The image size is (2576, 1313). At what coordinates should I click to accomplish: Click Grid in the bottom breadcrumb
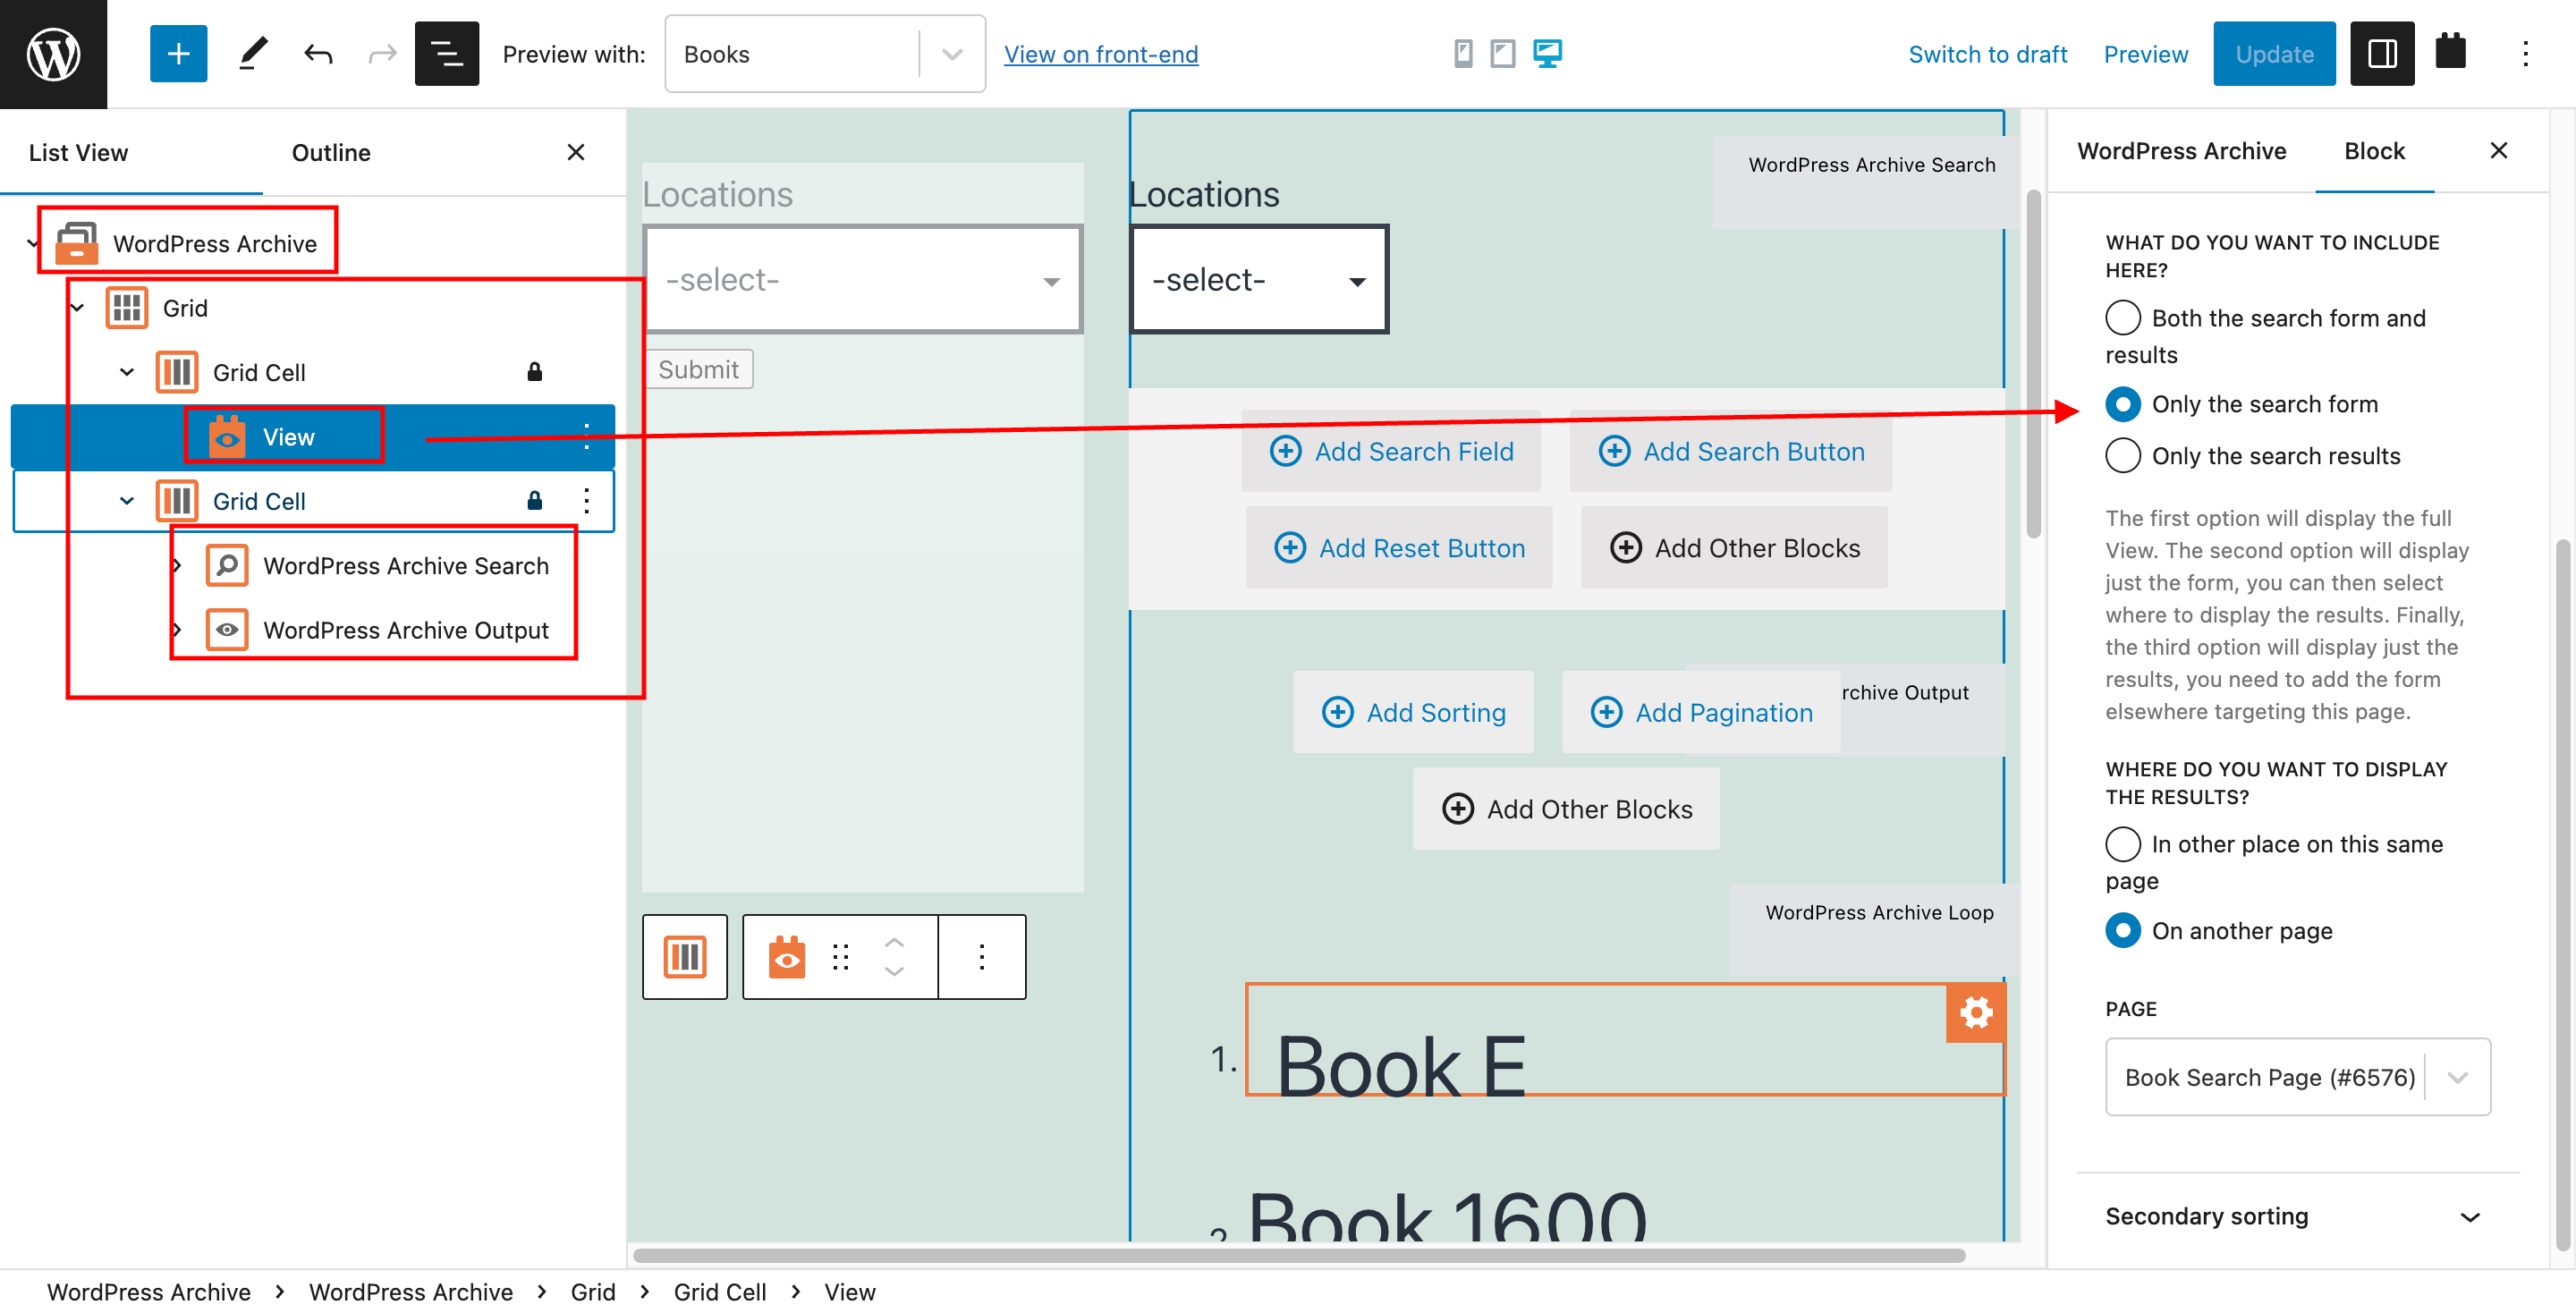[x=593, y=1291]
